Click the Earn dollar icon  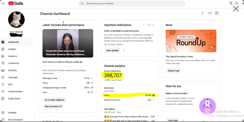(x=3, y=85)
